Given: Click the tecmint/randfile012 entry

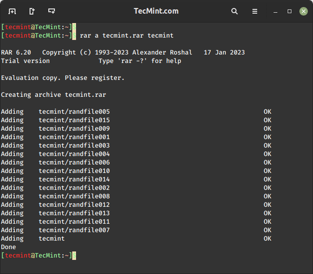Looking at the screenshot, I should click(x=74, y=205).
